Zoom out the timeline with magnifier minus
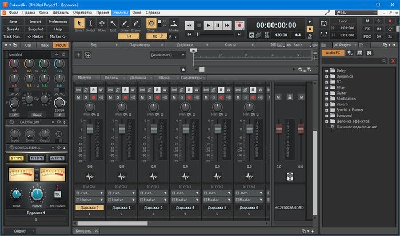Viewport: 400px width, 236px height. click(301, 69)
